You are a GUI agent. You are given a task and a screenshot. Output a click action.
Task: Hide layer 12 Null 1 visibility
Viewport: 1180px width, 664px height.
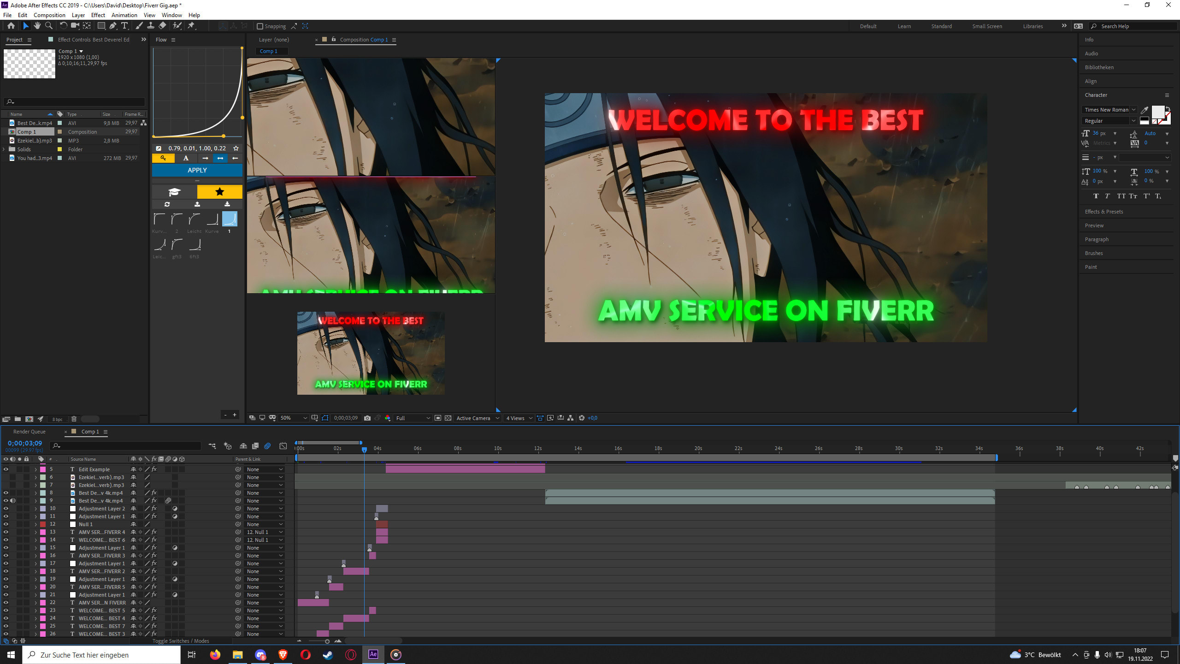click(x=6, y=524)
